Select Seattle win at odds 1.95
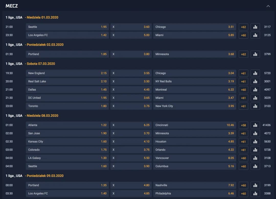Viewport: 276px width, 199px height. tap(67, 27)
